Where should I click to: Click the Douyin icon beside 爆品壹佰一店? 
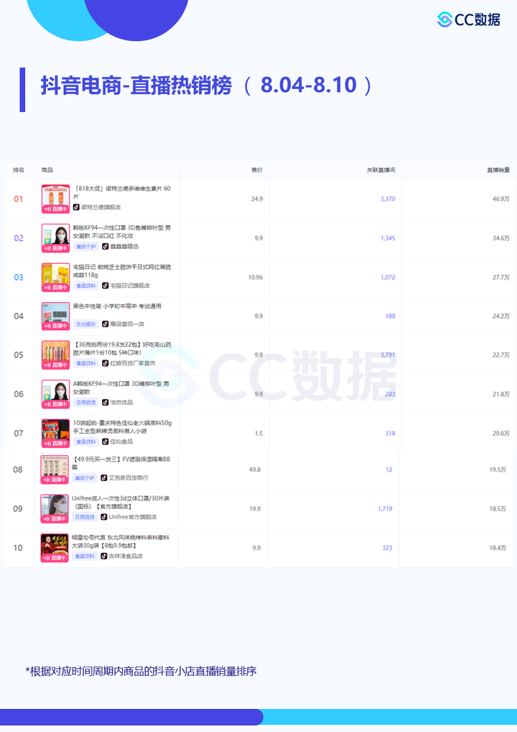coord(106,324)
